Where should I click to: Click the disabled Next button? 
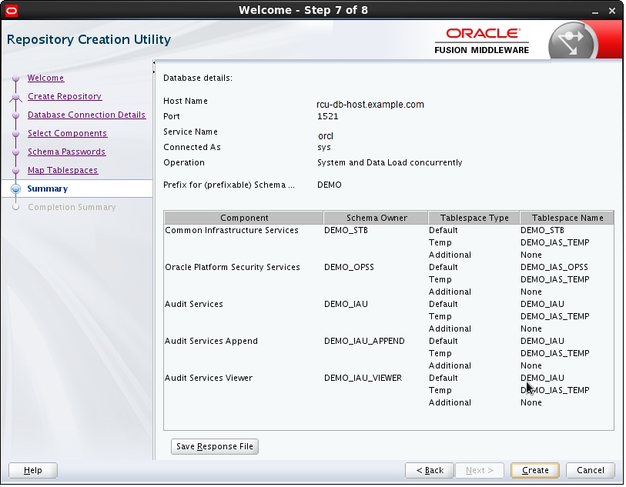click(480, 470)
